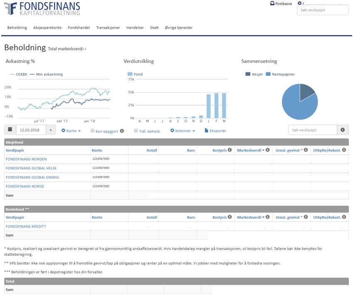Open the FONDSFINANS GLOBAL HELSE fund link
The image size is (353, 298).
tap(31, 168)
